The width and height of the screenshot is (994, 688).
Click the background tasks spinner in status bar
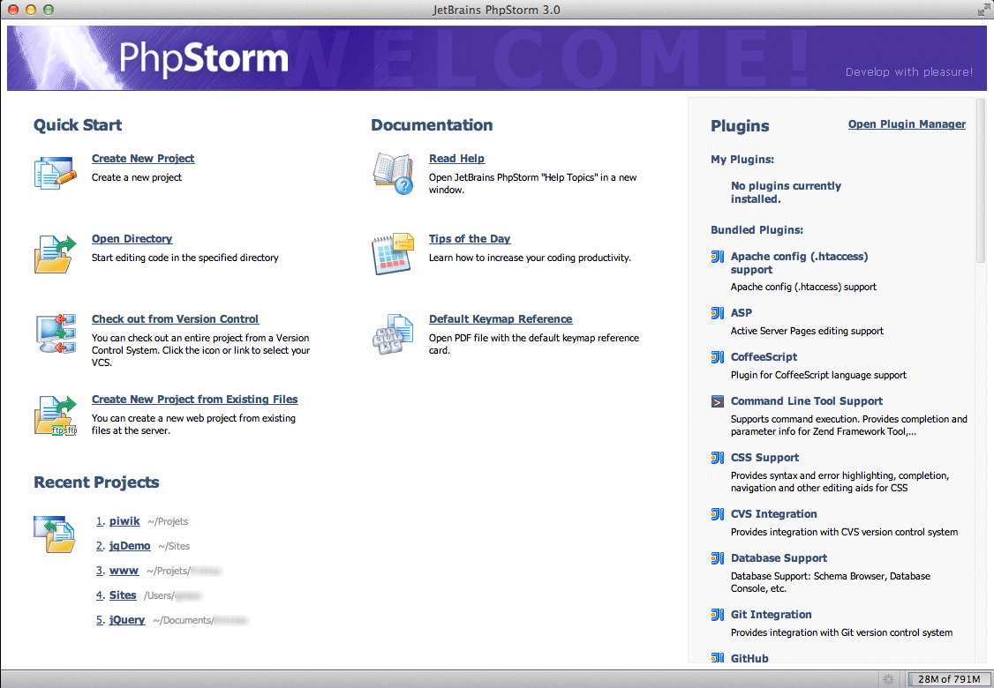click(x=889, y=679)
